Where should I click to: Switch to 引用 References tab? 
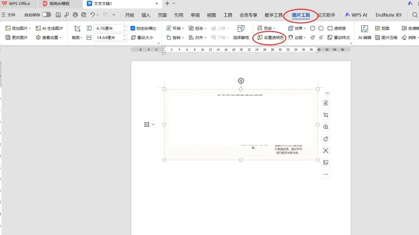point(179,15)
